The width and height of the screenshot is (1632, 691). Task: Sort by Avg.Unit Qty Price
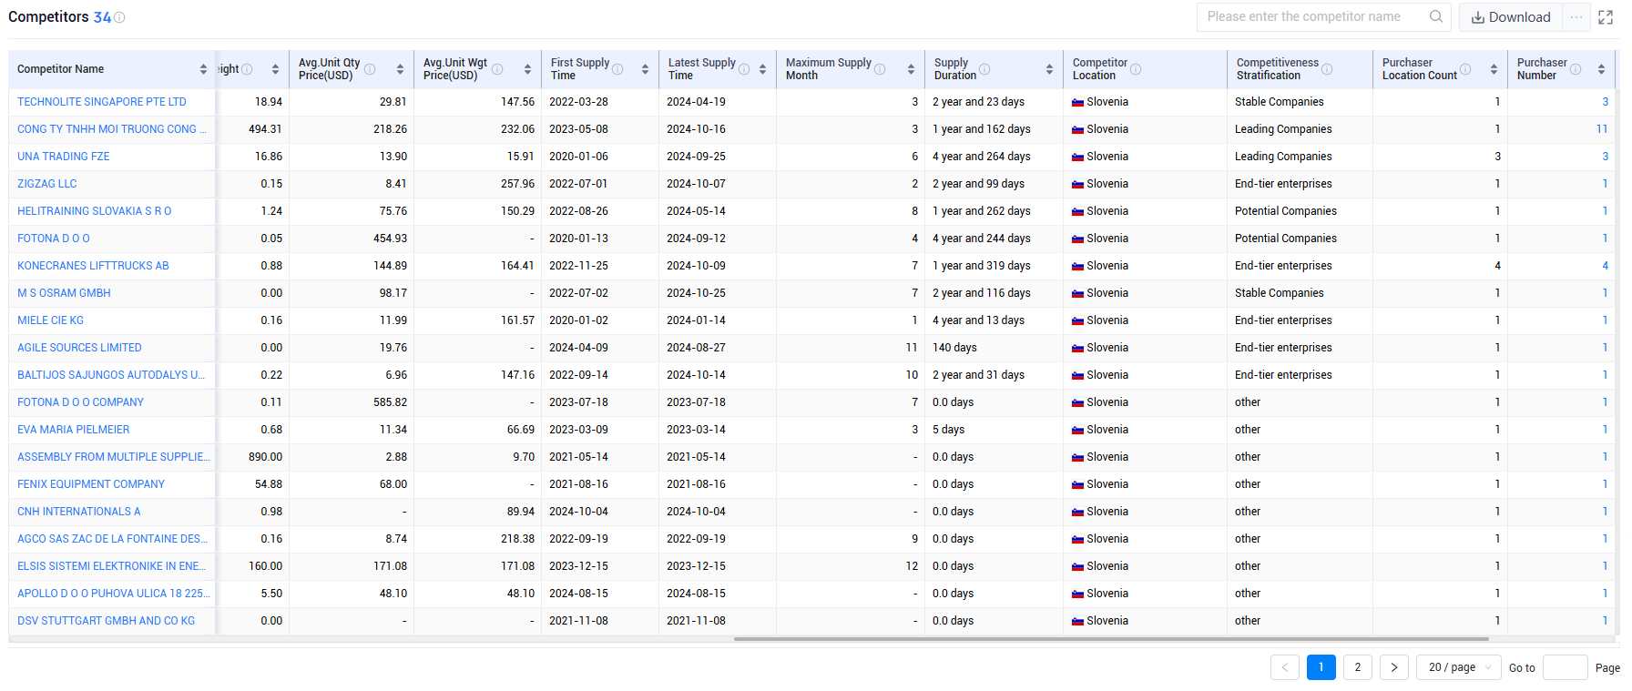400,69
